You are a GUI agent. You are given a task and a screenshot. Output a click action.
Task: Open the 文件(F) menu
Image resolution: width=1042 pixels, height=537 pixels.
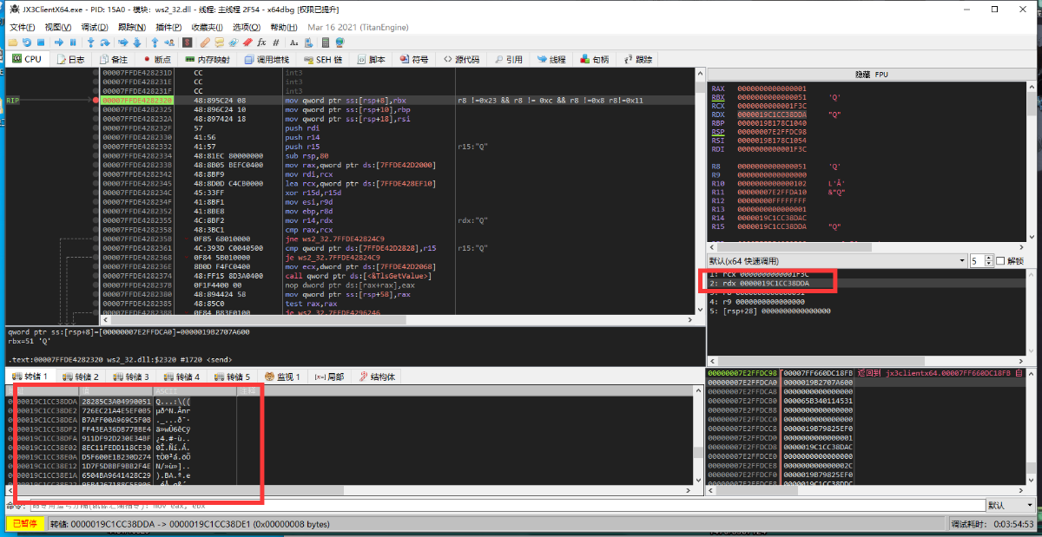coord(22,28)
